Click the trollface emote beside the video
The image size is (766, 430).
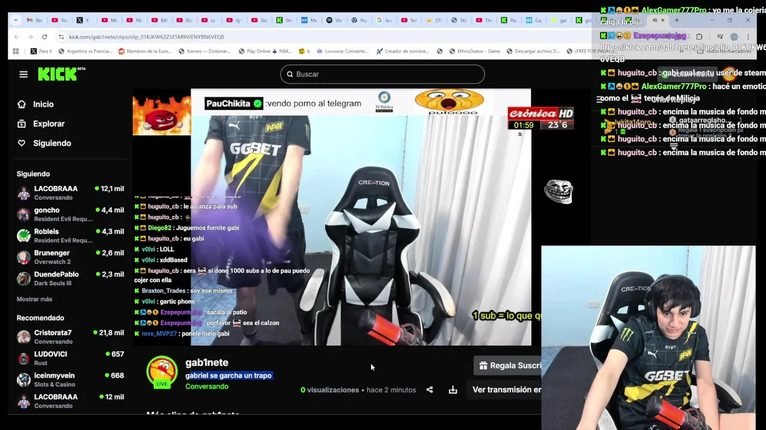point(558,192)
